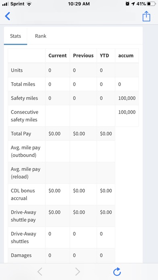Click the Damages row label

[x=21, y=255]
